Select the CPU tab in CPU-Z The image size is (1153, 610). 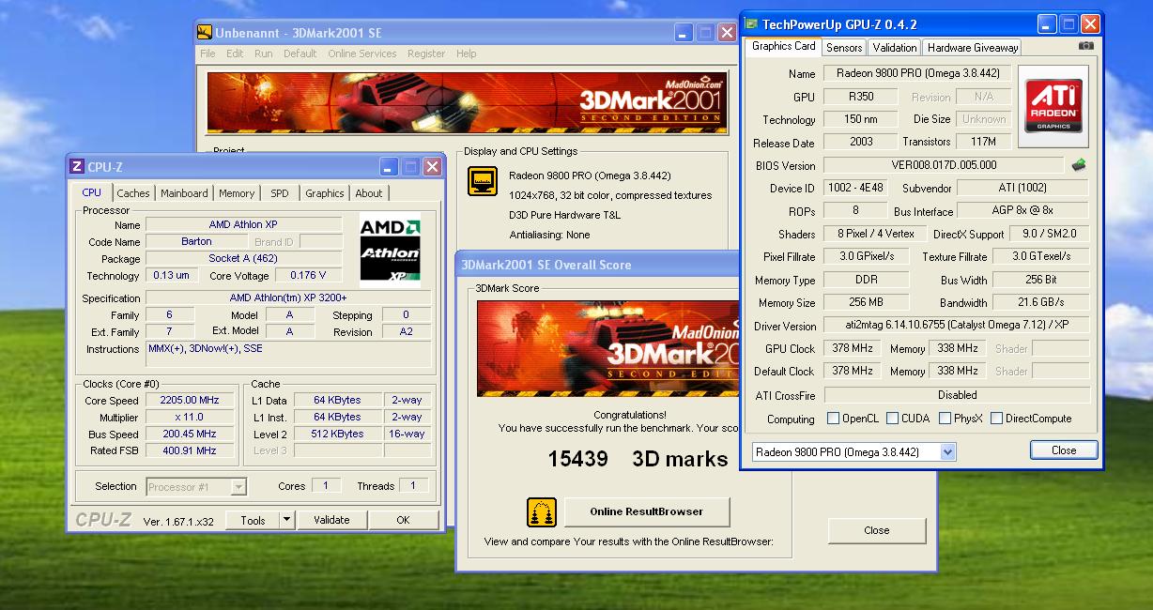(x=92, y=192)
